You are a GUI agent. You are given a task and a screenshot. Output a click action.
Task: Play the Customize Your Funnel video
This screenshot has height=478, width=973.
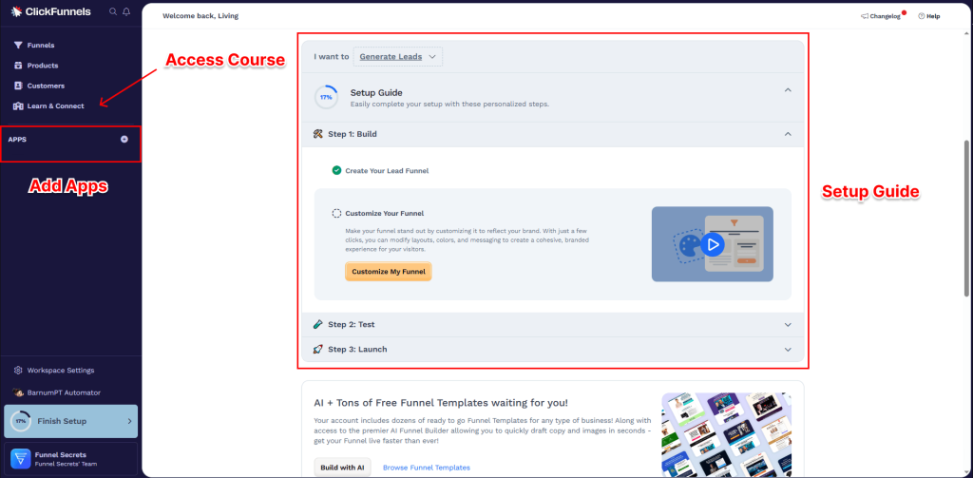[x=713, y=244]
